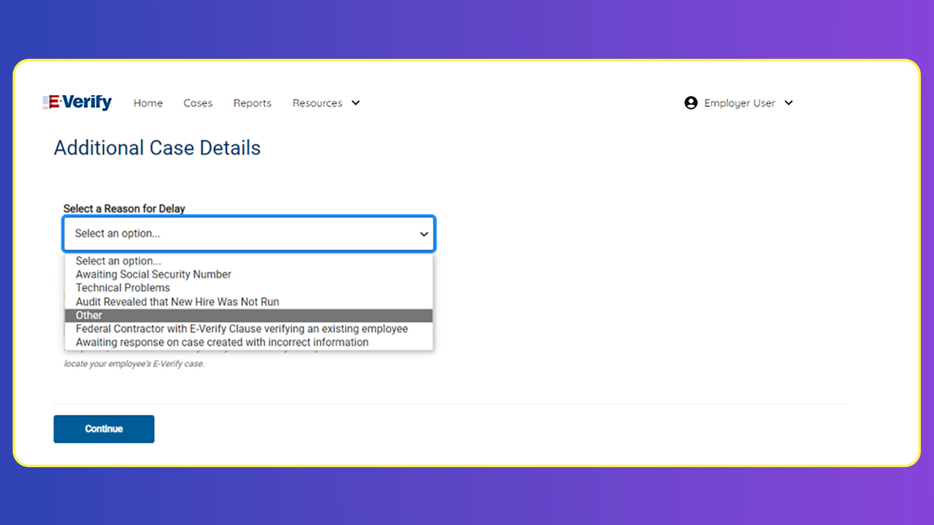Collapse Reason for Delay dropdown arrow
The width and height of the screenshot is (934, 525).
pyautogui.click(x=424, y=234)
